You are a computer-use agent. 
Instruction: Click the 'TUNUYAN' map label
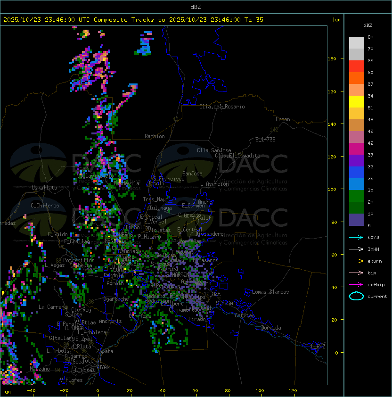coord(100,367)
